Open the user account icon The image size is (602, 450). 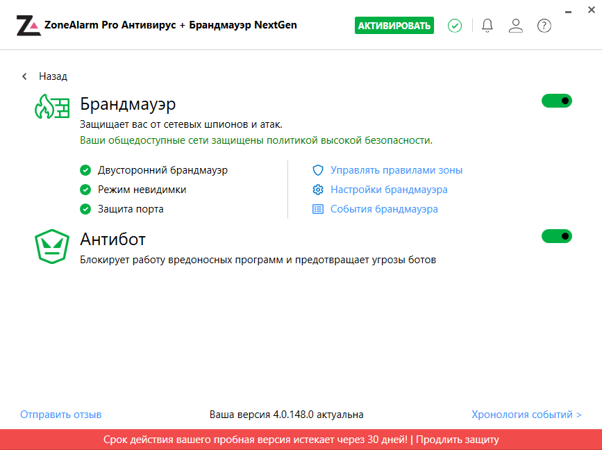(x=516, y=26)
